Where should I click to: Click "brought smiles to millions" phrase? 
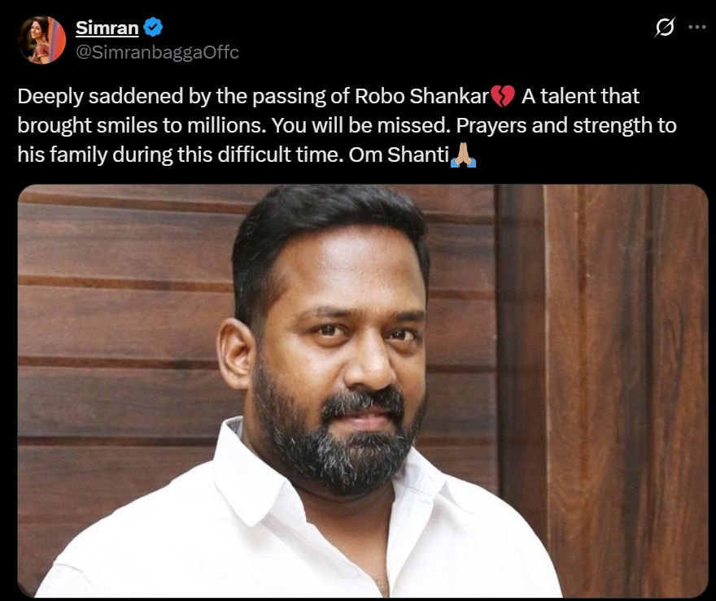(142, 126)
